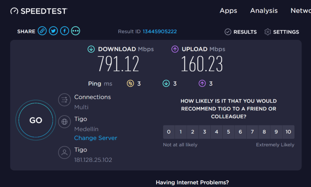Screen dimensions: 311x187
Task: Click the user profile ISP icon
Action: coord(64,152)
